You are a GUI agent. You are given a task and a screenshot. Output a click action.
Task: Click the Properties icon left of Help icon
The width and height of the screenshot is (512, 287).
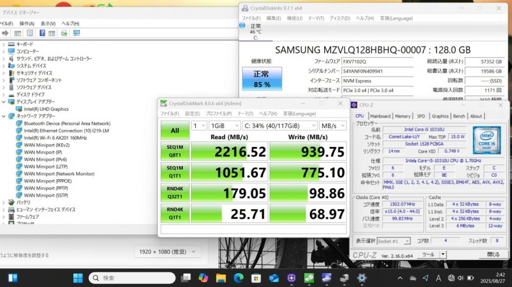(30, 33)
